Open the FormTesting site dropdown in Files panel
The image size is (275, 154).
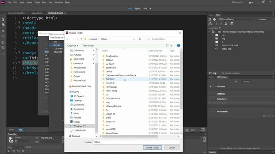(236, 19)
